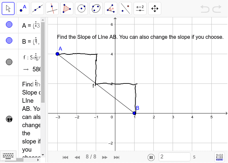Choose the Circle with center tool
228x163 pixels.
coord(81,8)
